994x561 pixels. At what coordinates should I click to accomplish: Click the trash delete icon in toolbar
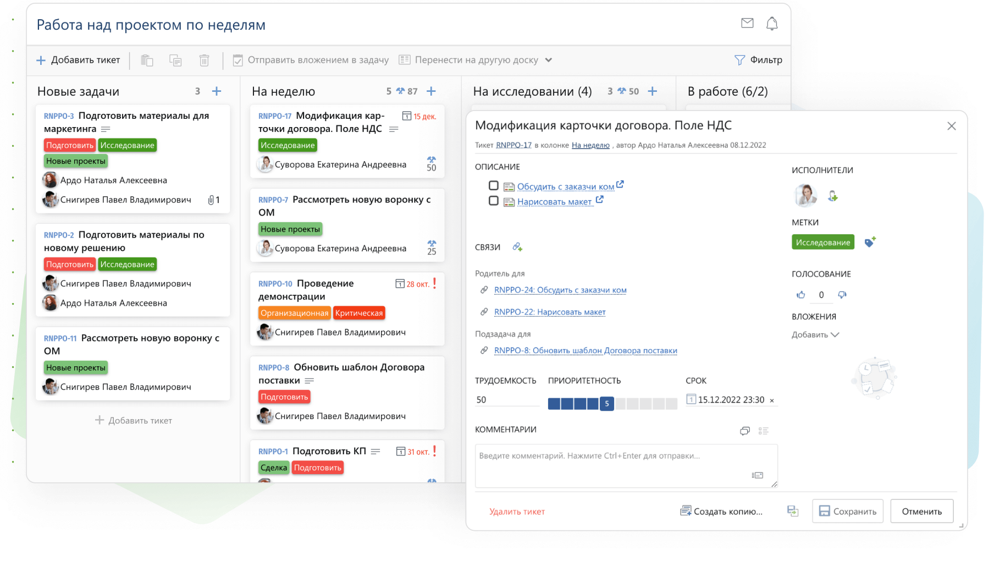point(204,61)
